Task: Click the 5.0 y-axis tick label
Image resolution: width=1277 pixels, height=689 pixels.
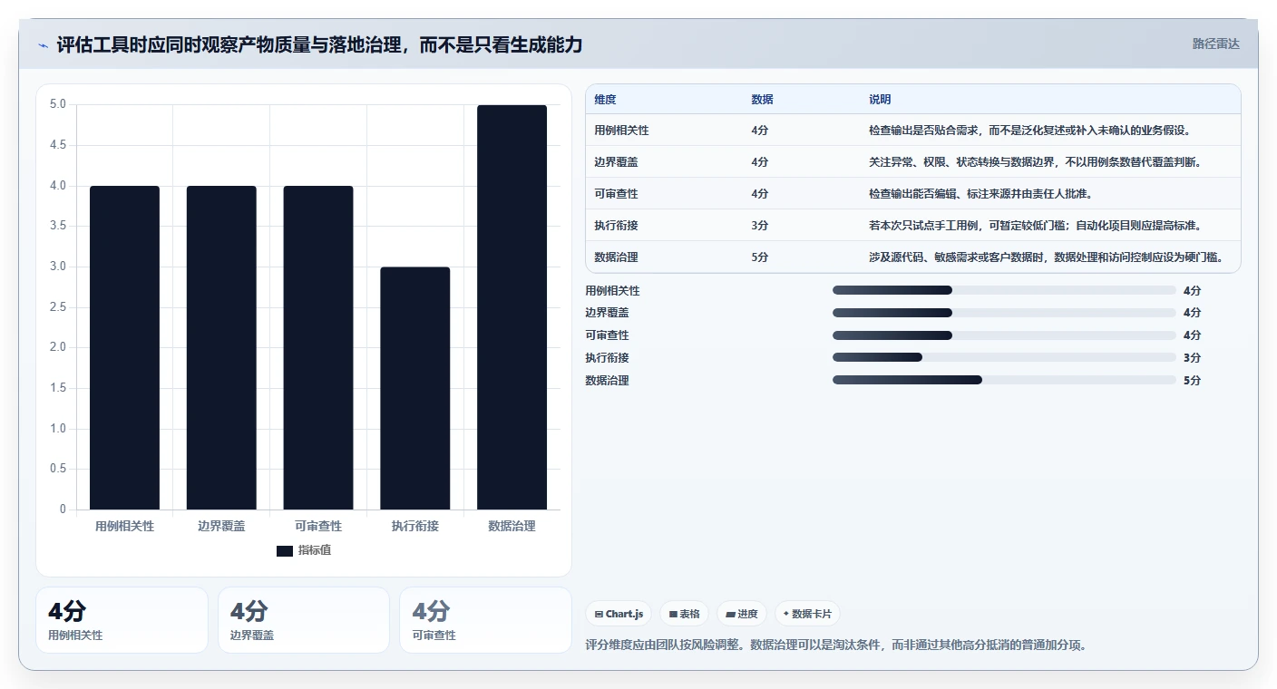Action: pos(58,104)
